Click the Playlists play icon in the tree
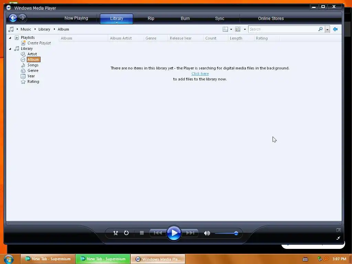Screen dimensions: 352x264 click(x=16, y=37)
